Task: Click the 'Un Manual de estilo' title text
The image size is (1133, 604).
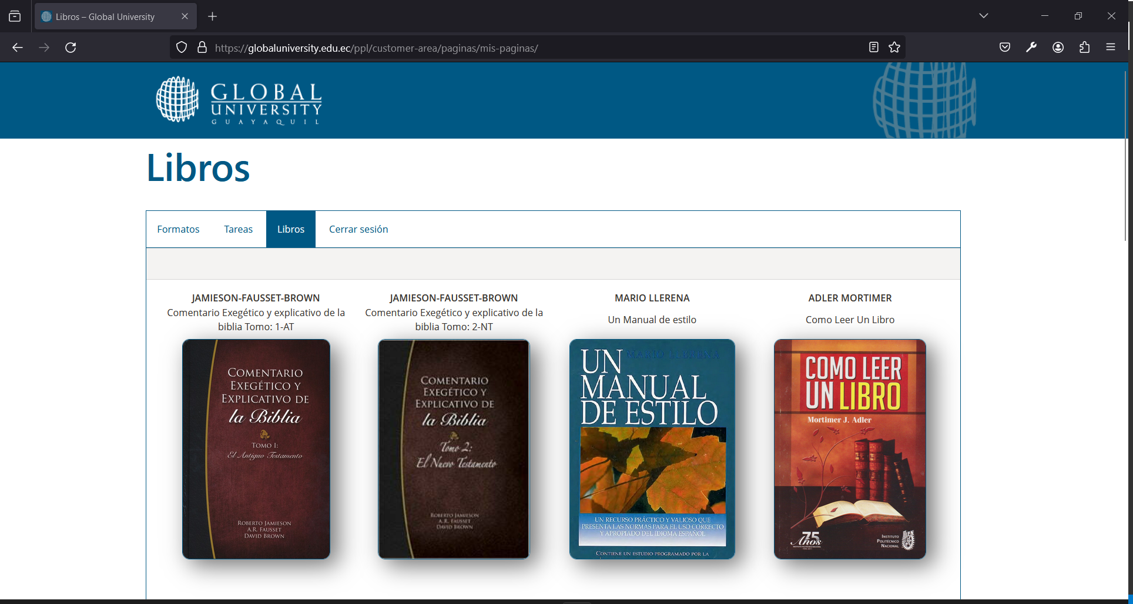Action: 652,320
